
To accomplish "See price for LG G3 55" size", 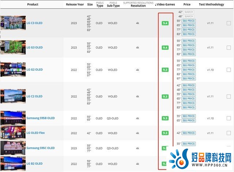I will [x=189, y=41].
